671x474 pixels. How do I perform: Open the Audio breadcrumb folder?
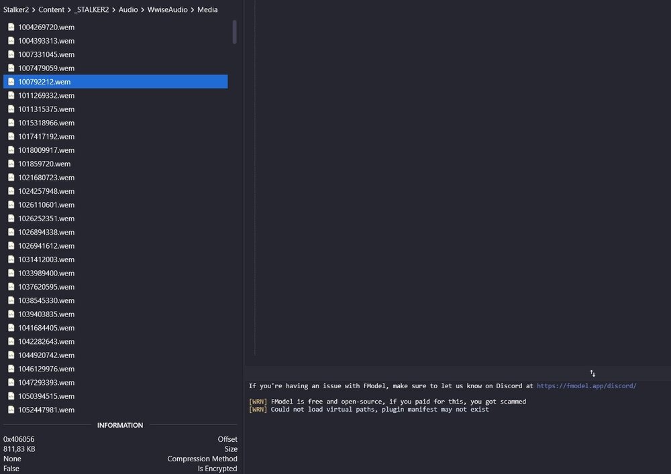pyautogui.click(x=128, y=10)
